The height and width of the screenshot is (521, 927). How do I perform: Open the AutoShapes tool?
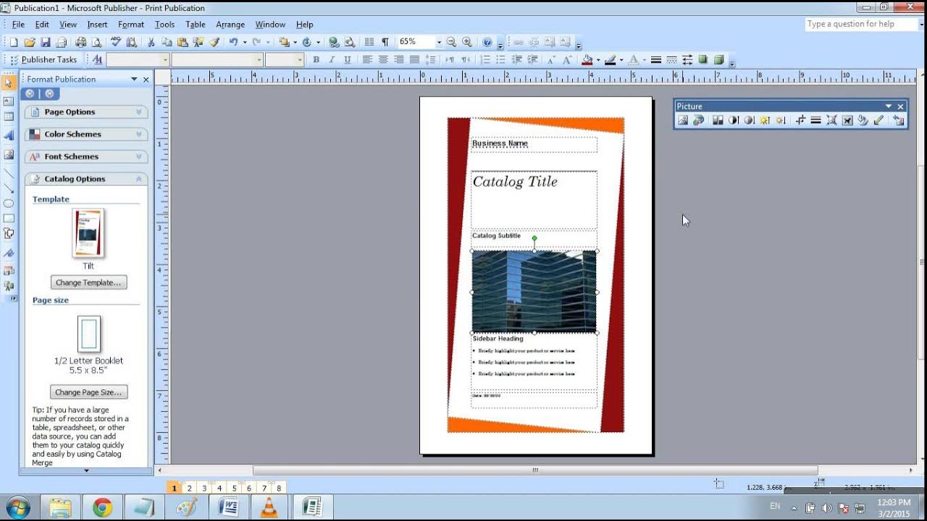9,233
